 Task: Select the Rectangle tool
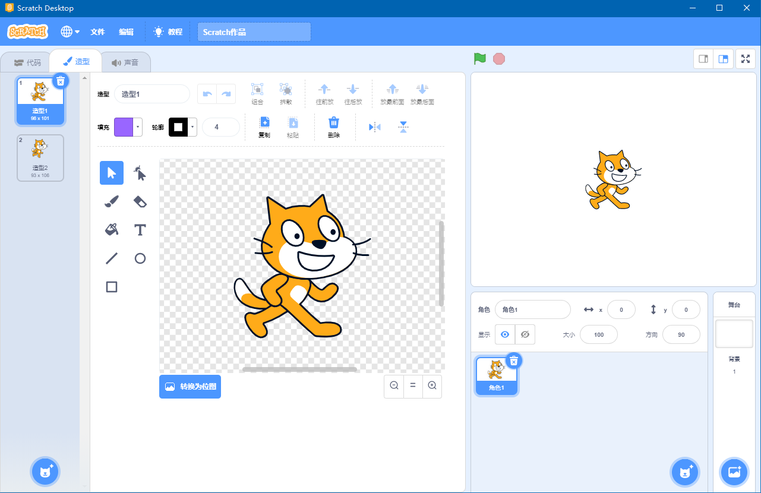coord(111,287)
